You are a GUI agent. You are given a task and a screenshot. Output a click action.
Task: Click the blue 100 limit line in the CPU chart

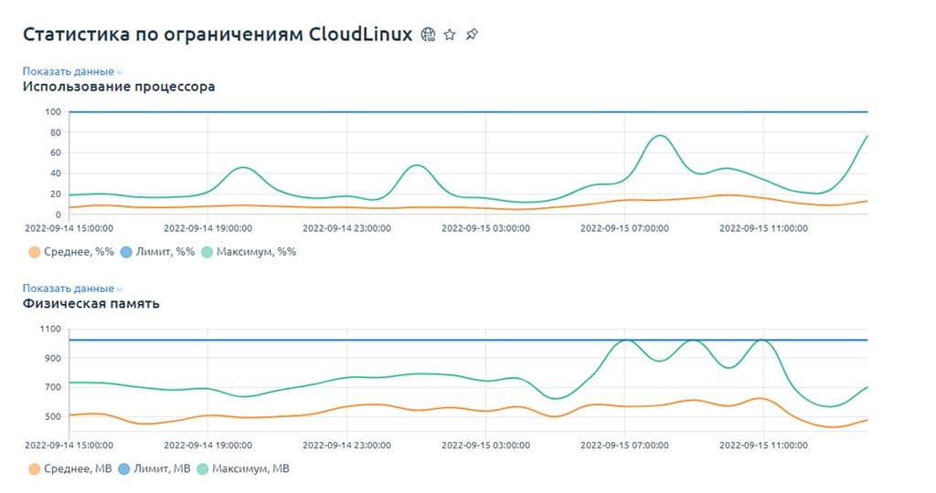[468, 111]
